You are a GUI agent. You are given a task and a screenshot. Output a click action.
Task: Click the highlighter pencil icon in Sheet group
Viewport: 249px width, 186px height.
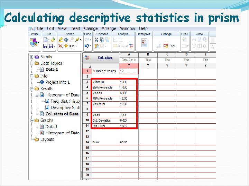(x=61, y=40)
